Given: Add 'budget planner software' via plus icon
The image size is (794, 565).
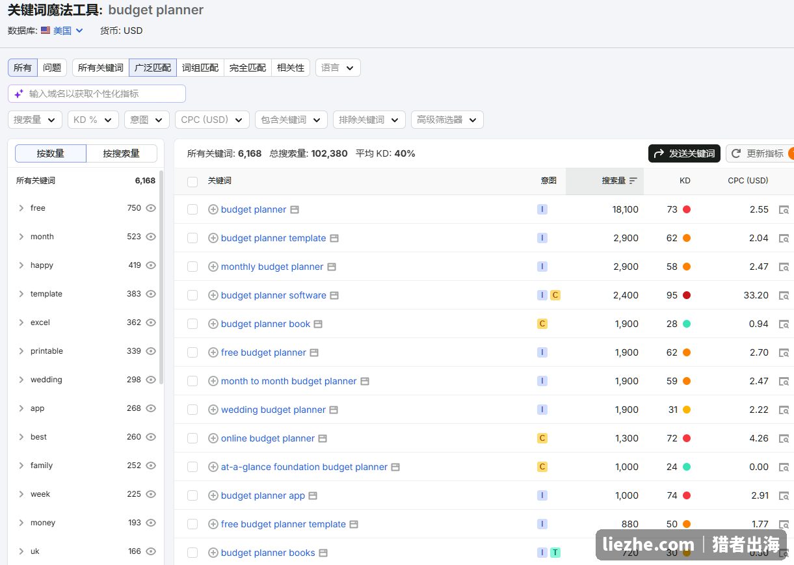Looking at the screenshot, I should coord(213,295).
